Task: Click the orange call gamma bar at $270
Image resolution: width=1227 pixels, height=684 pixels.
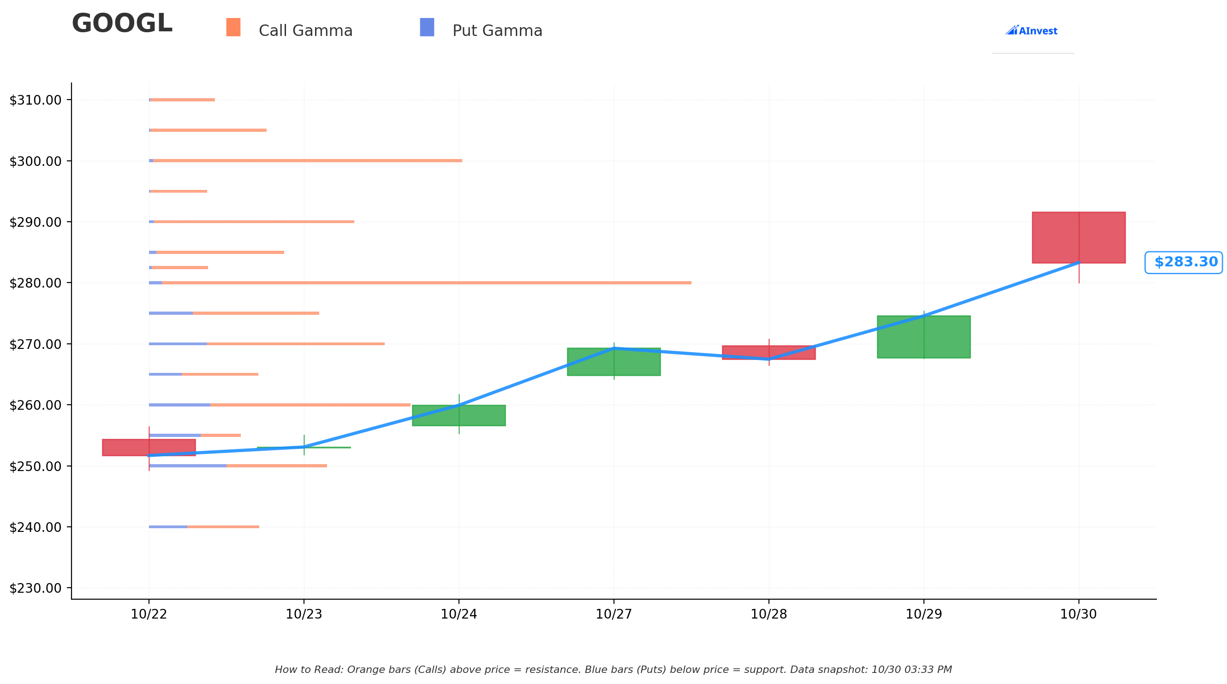Action: (x=296, y=344)
